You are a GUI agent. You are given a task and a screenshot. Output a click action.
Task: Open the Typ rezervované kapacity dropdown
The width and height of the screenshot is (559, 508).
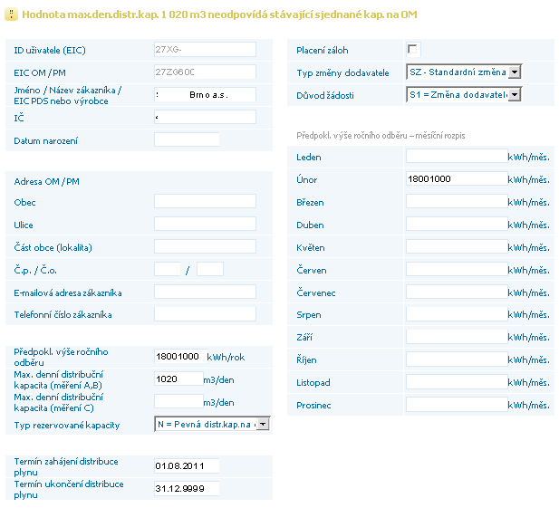(x=212, y=424)
